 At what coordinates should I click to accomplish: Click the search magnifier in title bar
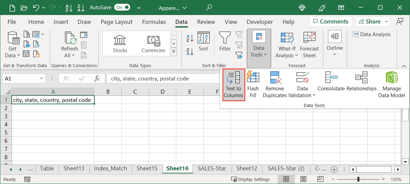(x=209, y=7)
